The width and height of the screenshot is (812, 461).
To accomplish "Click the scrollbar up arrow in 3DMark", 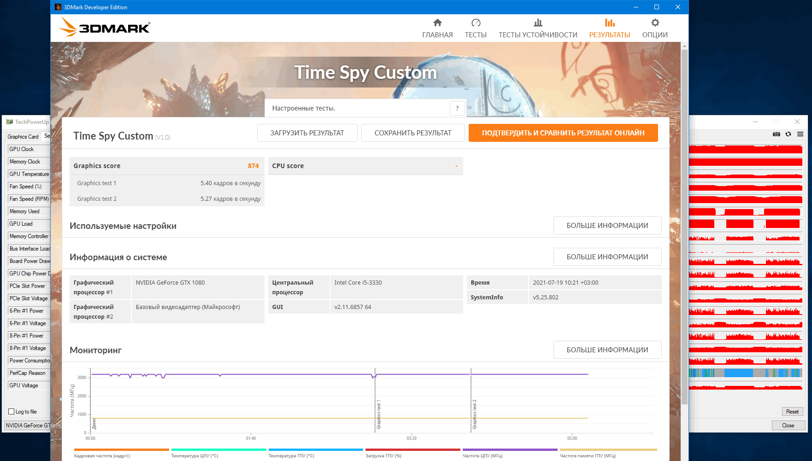I will pyautogui.click(x=684, y=46).
